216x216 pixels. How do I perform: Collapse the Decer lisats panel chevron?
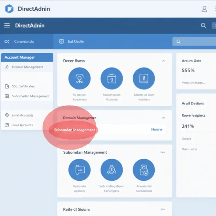[164, 61]
